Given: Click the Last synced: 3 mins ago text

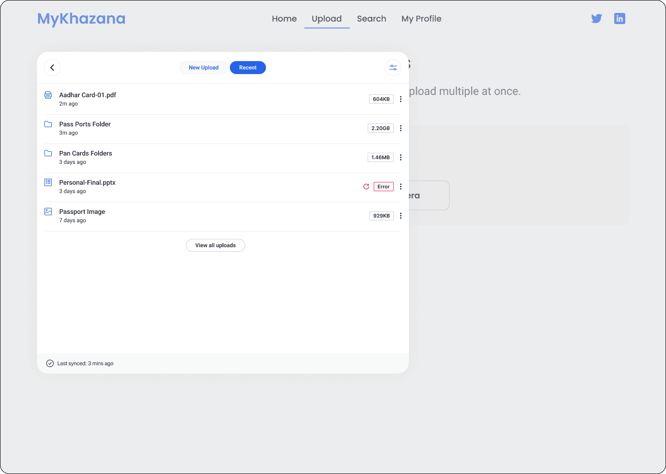Looking at the screenshot, I should (85, 363).
